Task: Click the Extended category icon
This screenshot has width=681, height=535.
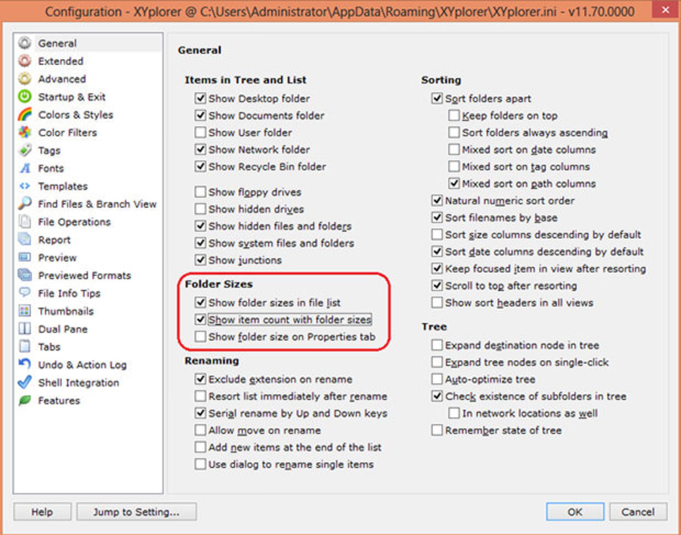Action: click(x=25, y=61)
